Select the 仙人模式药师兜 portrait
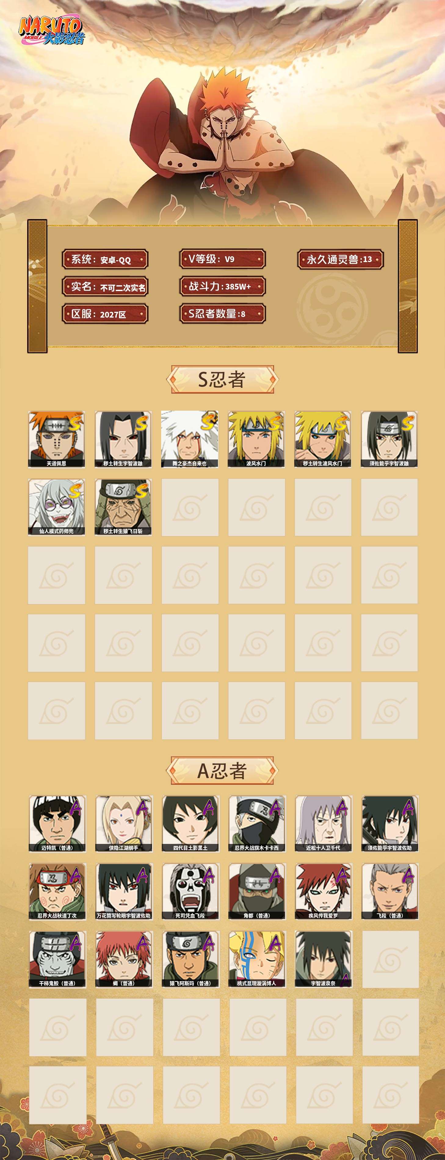The image size is (445, 1160). (56, 507)
